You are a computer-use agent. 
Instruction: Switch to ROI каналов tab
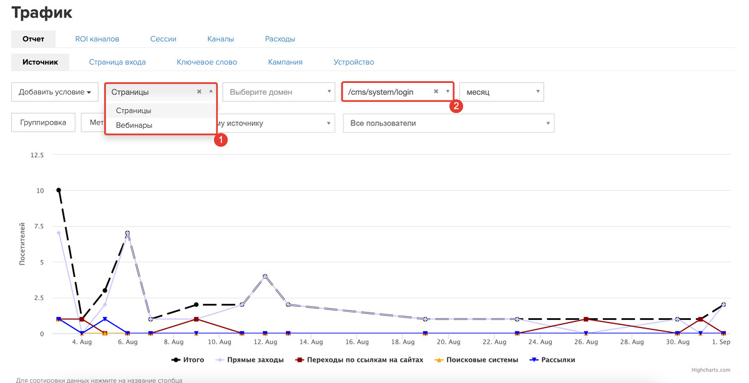point(97,39)
